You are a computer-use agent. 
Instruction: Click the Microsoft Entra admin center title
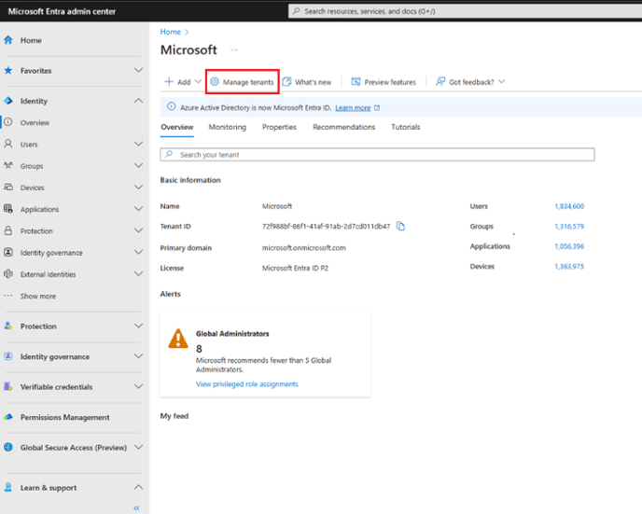(x=62, y=11)
